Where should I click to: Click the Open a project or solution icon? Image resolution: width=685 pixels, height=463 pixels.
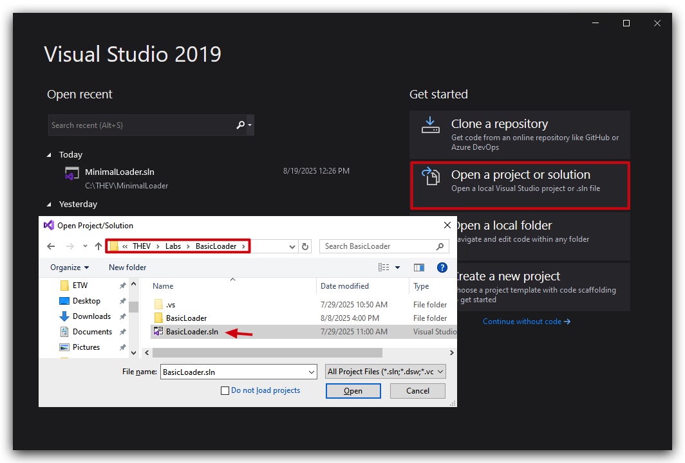(431, 176)
